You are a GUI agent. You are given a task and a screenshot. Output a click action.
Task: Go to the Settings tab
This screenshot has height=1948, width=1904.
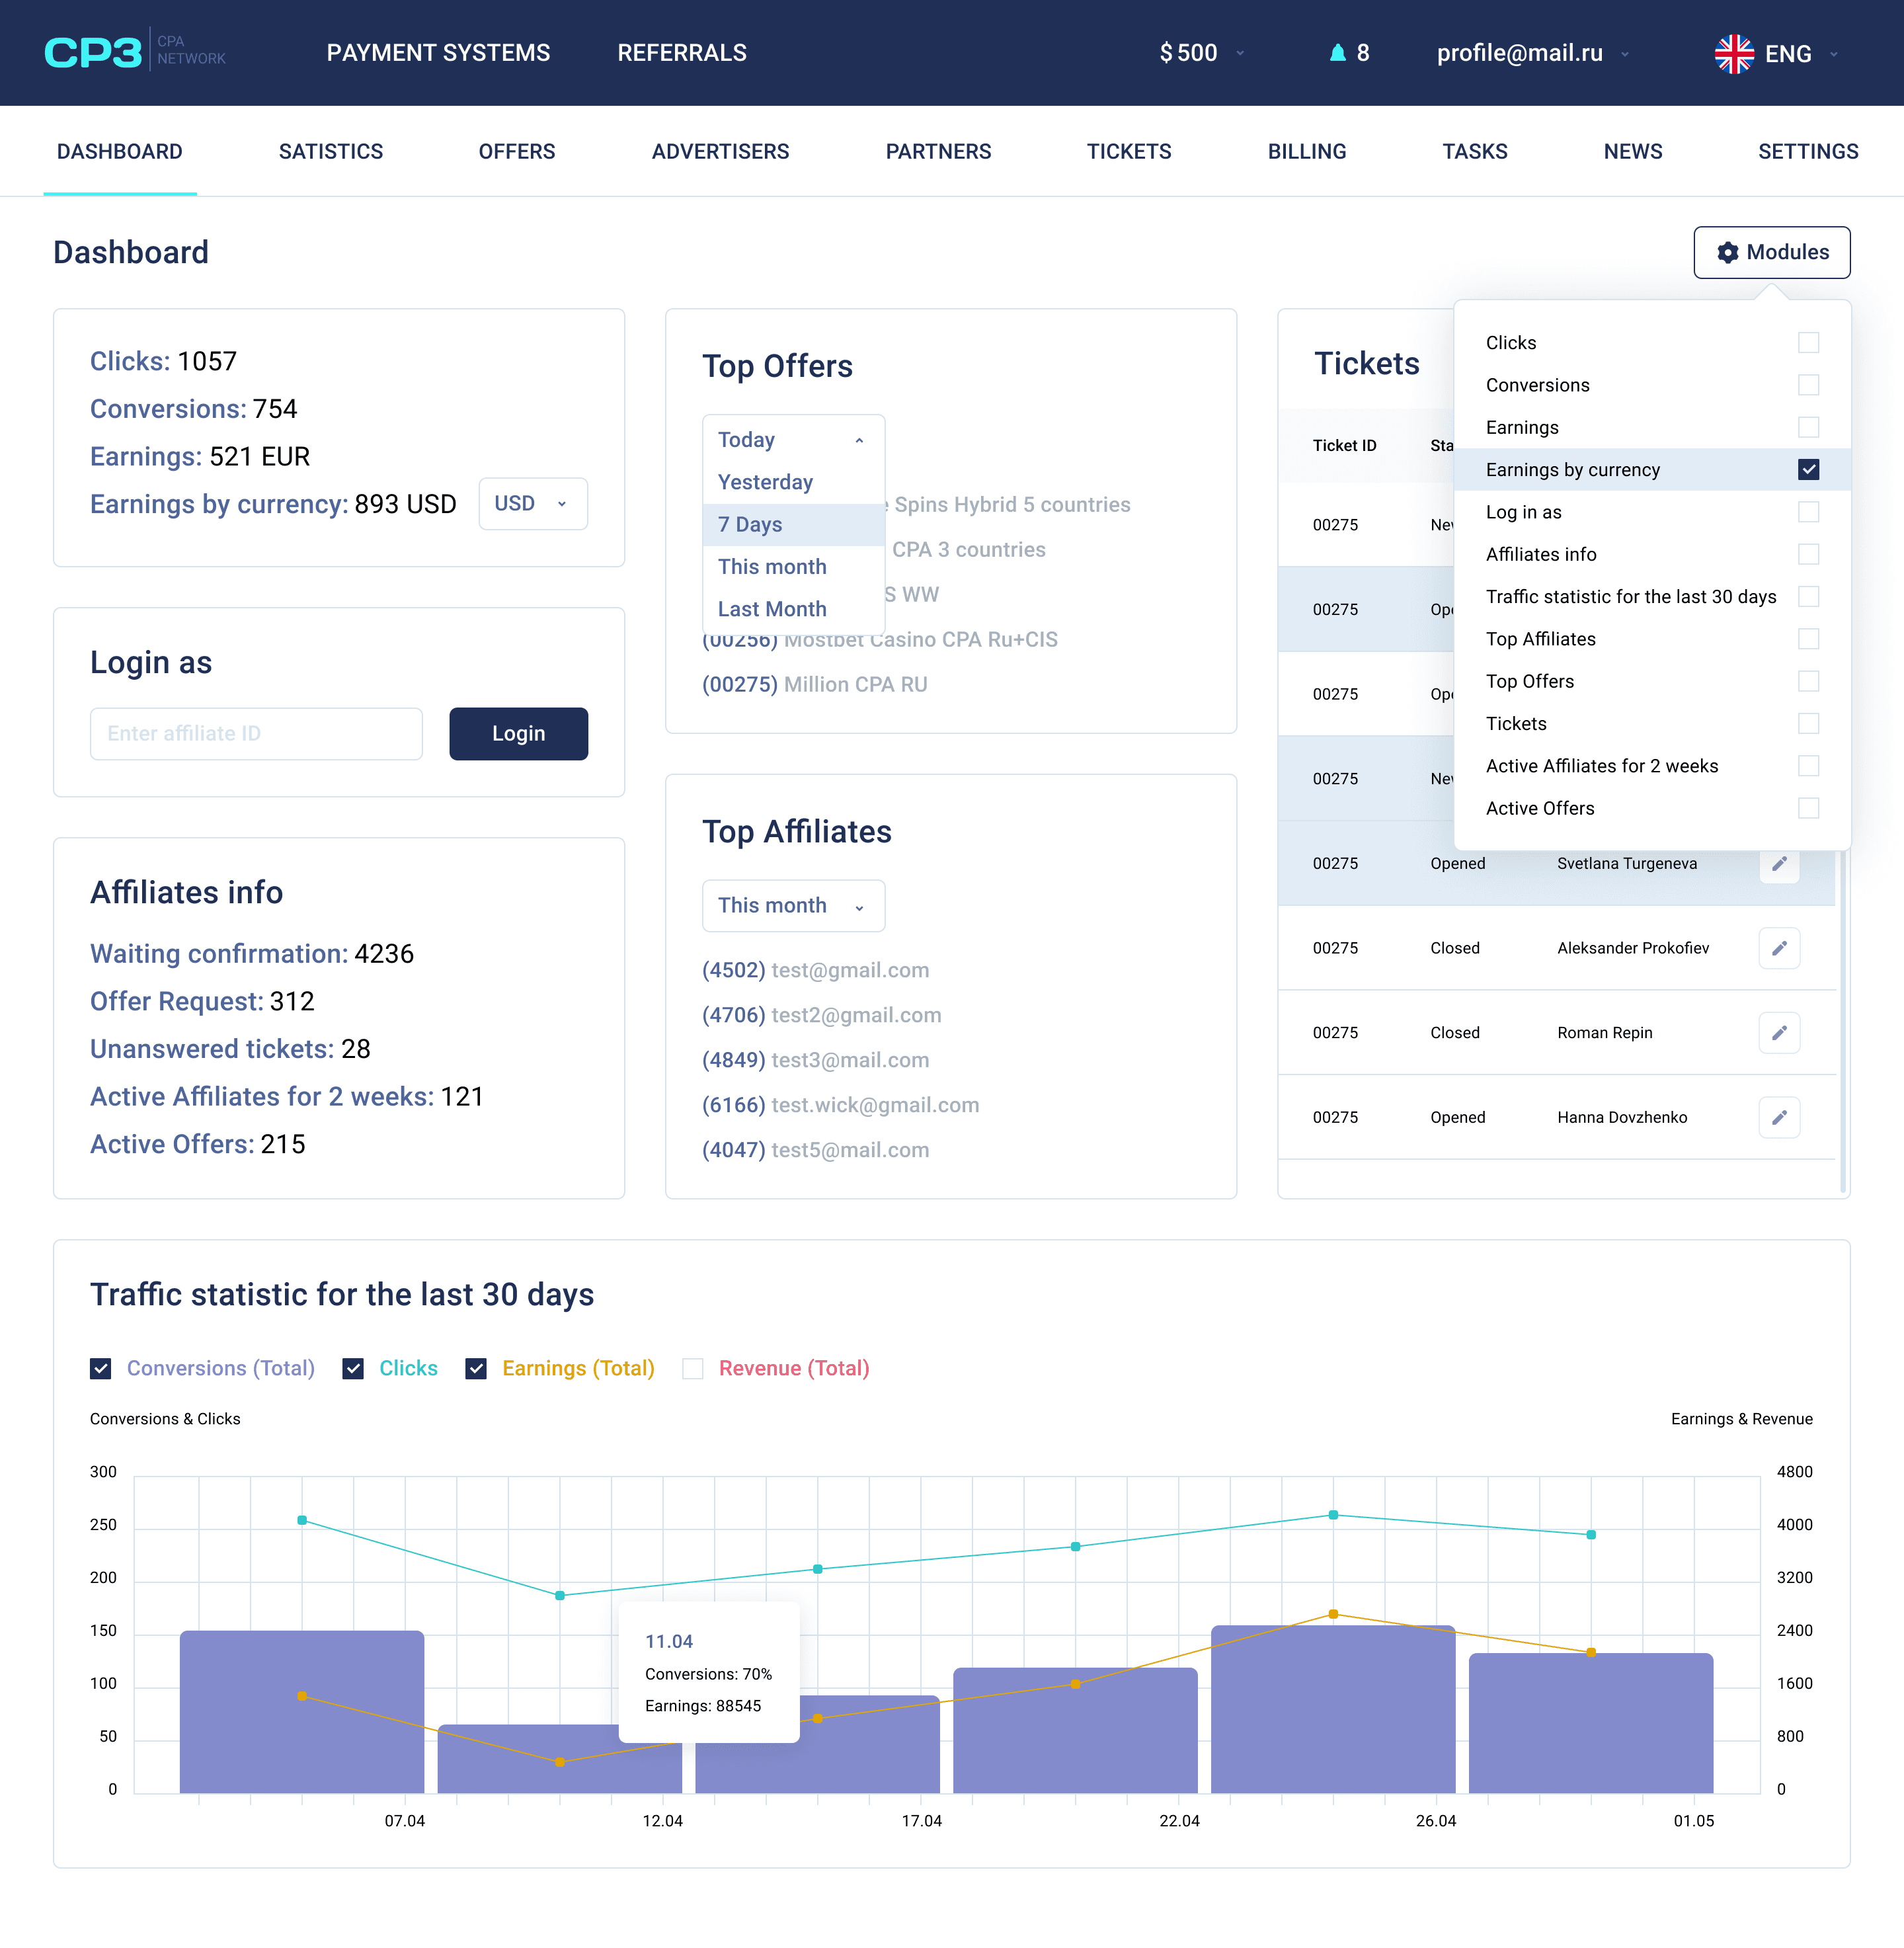(x=1808, y=152)
